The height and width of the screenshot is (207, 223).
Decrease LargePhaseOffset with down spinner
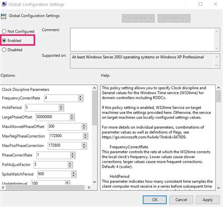tap(72, 119)
